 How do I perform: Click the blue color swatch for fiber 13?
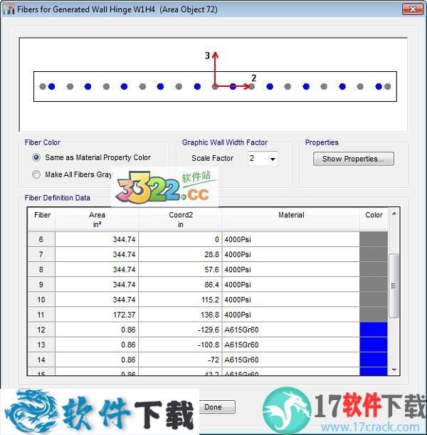374,345
